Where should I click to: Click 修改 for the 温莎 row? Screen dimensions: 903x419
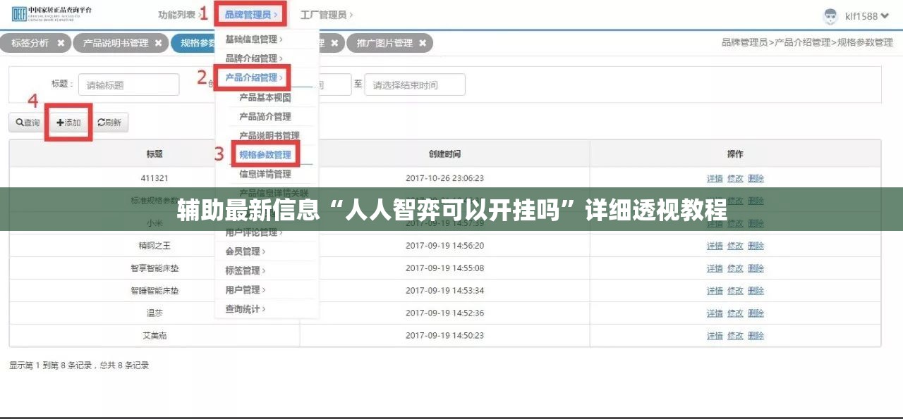735,313
